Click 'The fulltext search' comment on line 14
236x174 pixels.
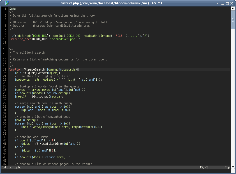(x=29, y=53)
